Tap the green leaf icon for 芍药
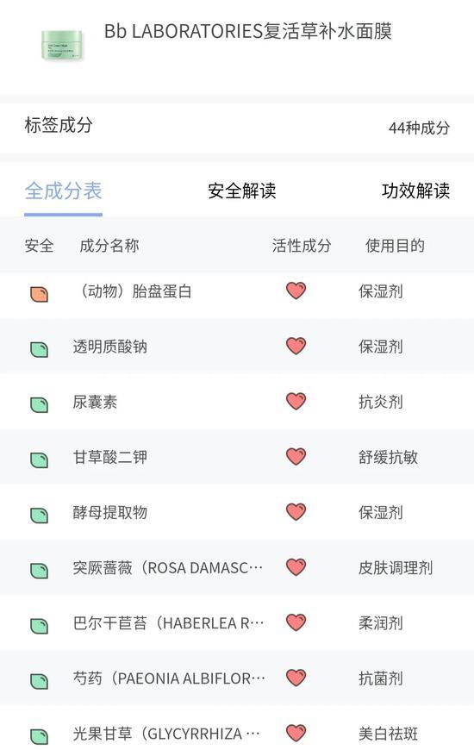 39,682
